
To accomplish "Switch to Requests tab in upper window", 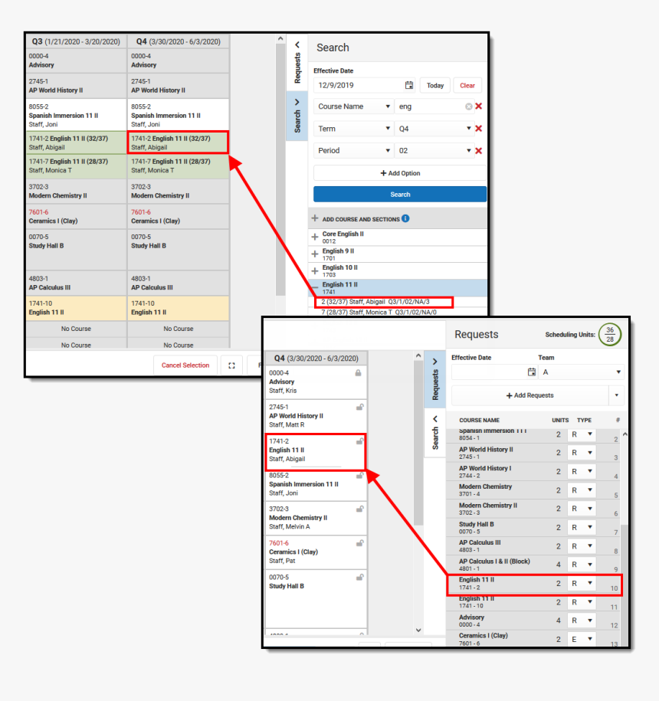I will [x=297, y=63].
